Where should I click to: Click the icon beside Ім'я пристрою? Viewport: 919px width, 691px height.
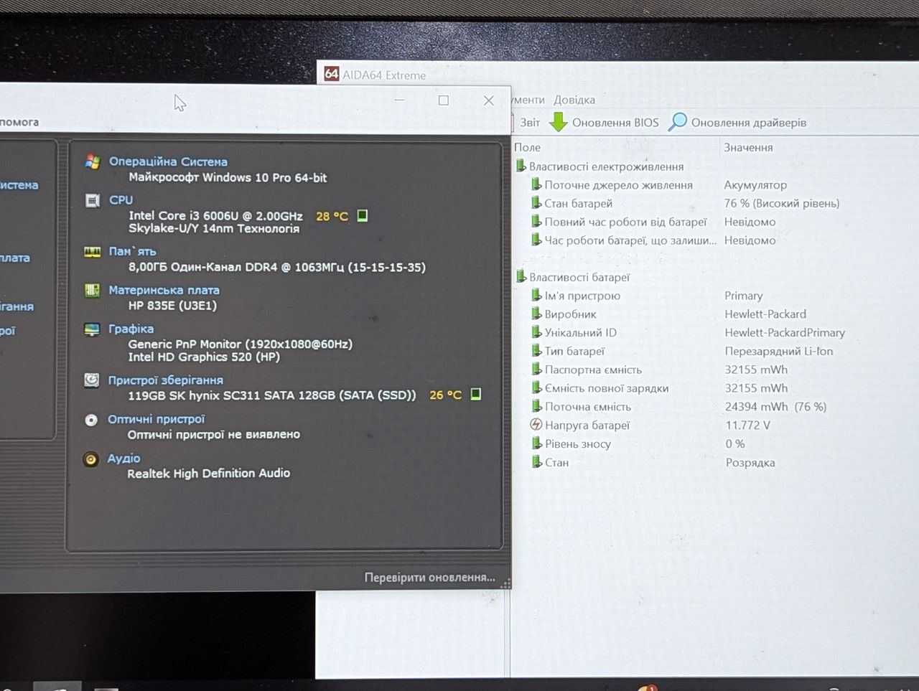click(536, 295)
